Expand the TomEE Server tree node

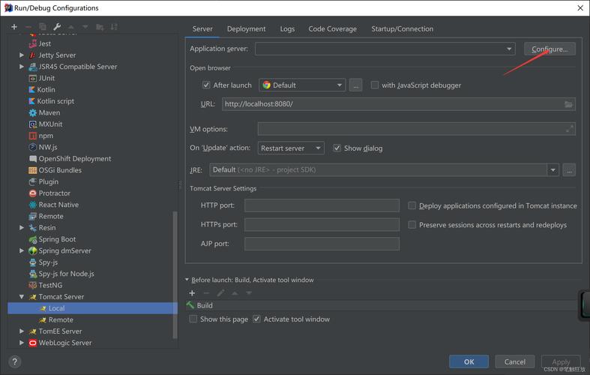pos(22,331)
